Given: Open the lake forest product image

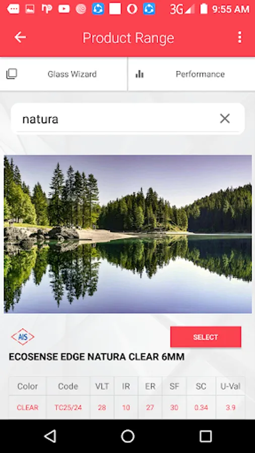Looking at the screenshot, I should tap(127, 234).
